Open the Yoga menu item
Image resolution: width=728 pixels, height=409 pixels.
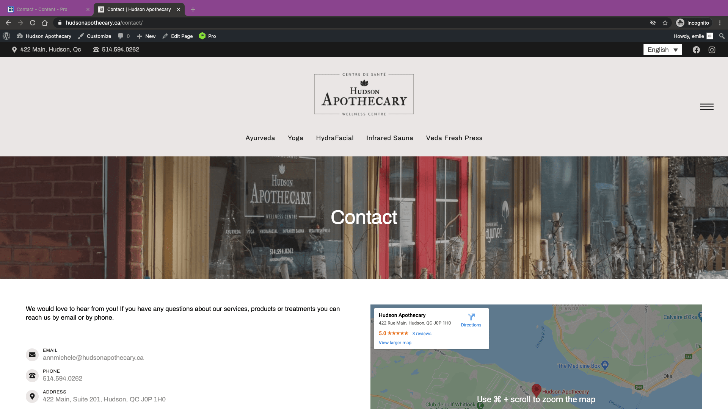point(295,138)
